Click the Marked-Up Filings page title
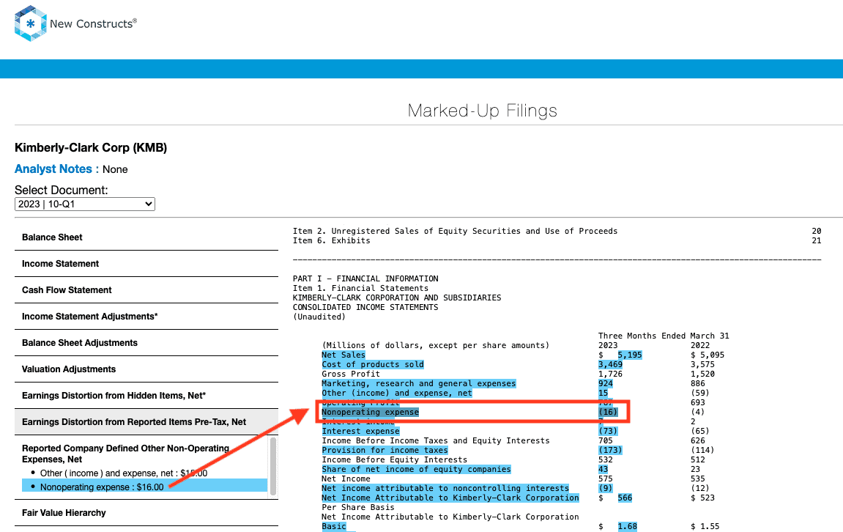The width and height of the screenshot is (843, 532). [x=482, y=110]
